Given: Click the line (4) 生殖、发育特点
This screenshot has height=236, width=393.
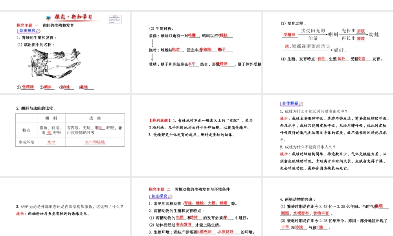Looking at the screenshot, I should (332, 59).
